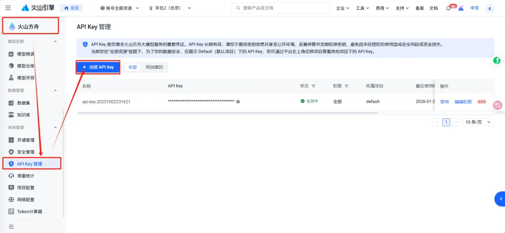Click the mountain icon beside notifications
The height and width of the screenshot is (233, 505).
461,8
